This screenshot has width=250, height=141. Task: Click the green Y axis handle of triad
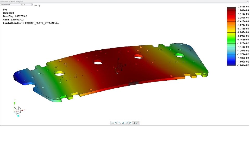15,103
